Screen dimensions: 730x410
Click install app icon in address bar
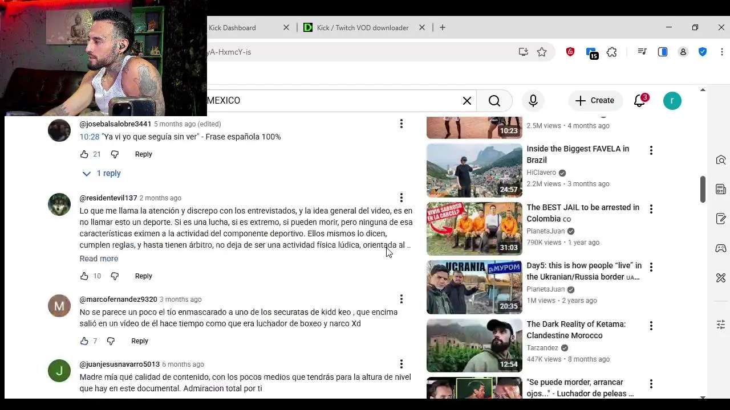[x=524, y=52]
